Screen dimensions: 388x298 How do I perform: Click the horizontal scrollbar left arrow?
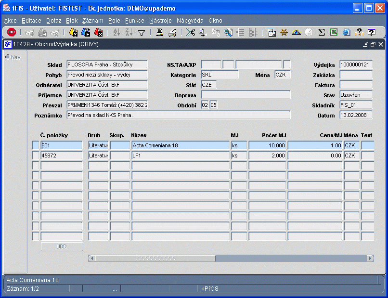[91, 259]
